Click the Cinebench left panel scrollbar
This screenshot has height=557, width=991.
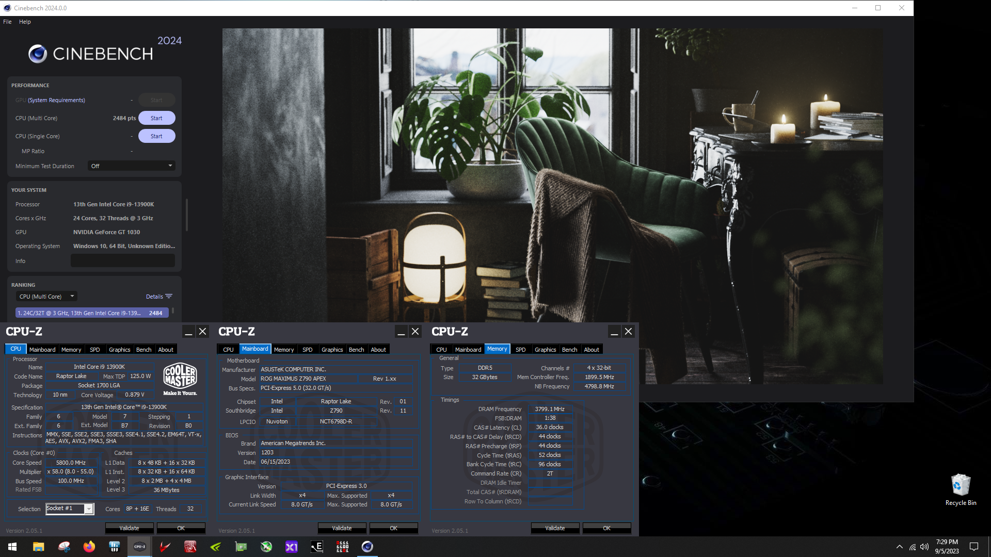[x=186, y=215]
